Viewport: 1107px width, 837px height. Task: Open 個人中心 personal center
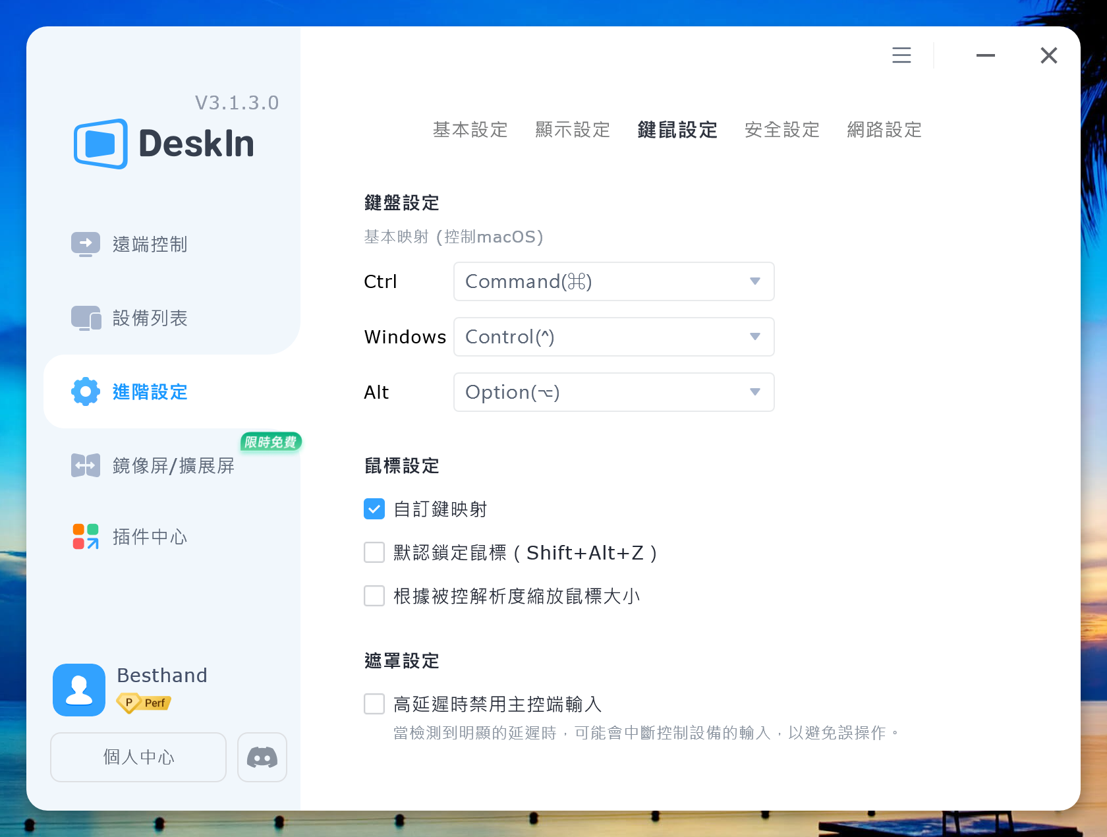pyautogui.click(x=138, y=757)
